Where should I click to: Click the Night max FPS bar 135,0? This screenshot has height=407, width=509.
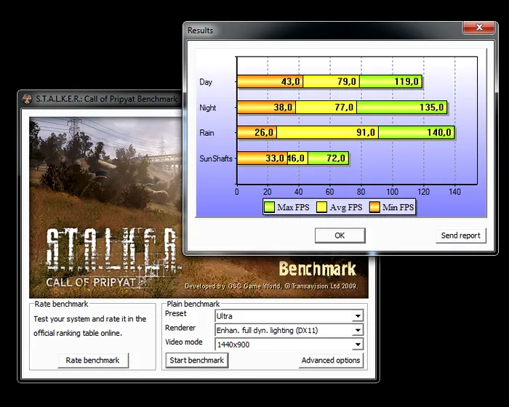click(402, 107)
